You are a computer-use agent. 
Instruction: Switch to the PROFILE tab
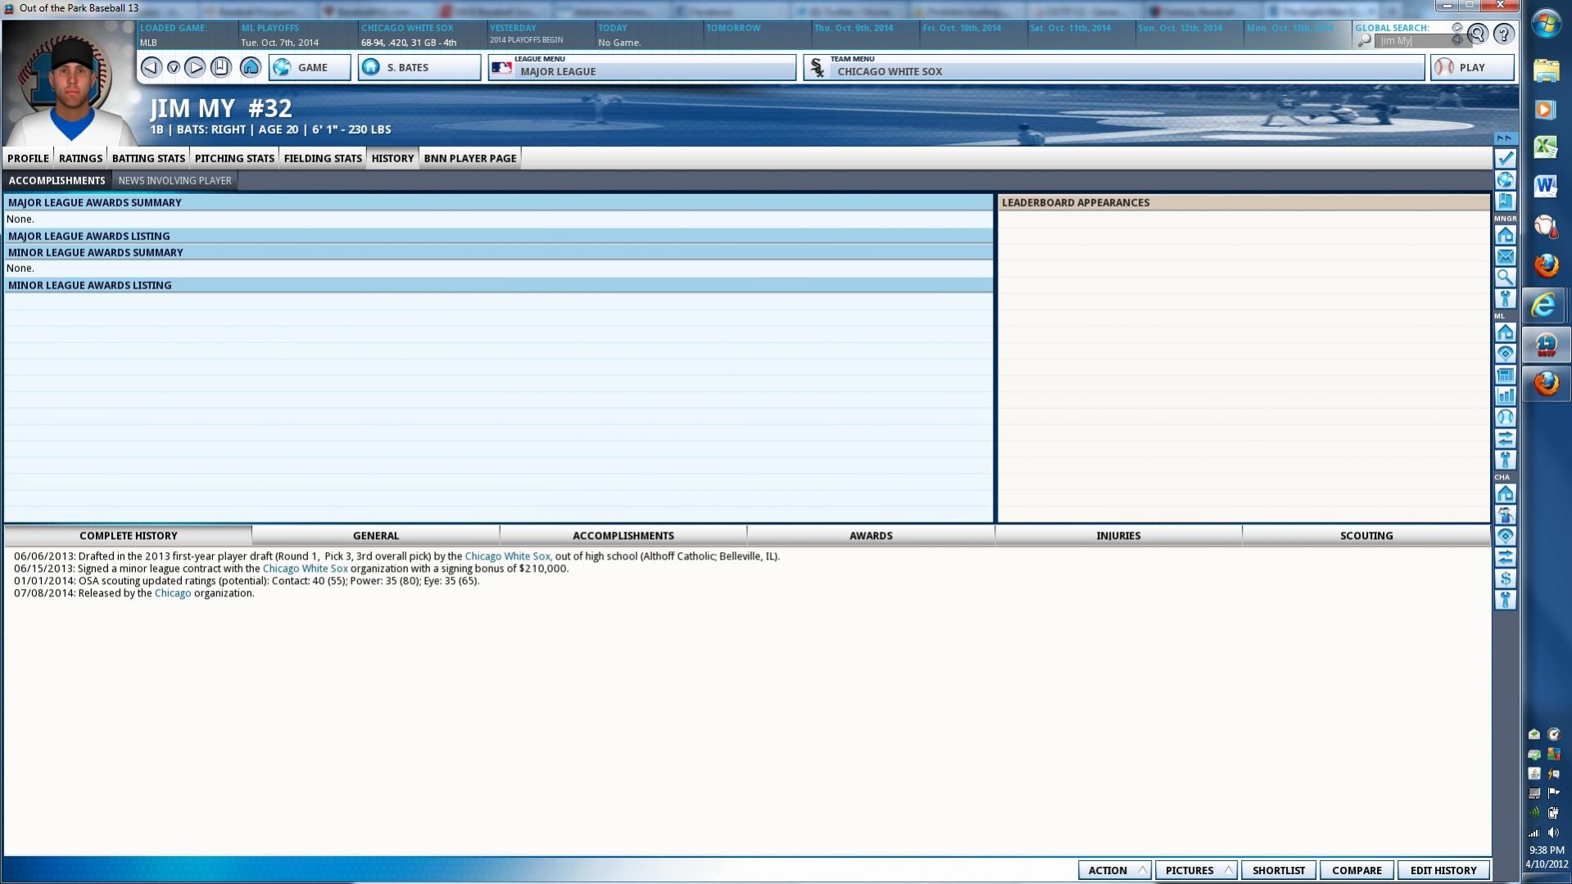28,158
